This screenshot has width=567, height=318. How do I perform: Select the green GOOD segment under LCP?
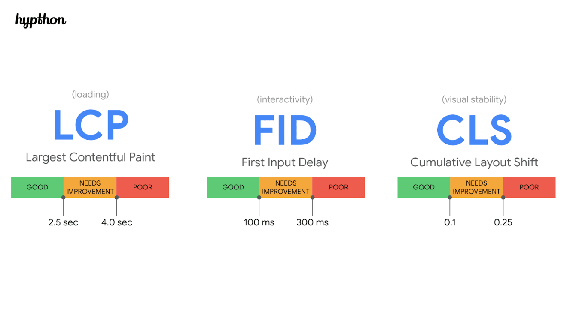37,187
